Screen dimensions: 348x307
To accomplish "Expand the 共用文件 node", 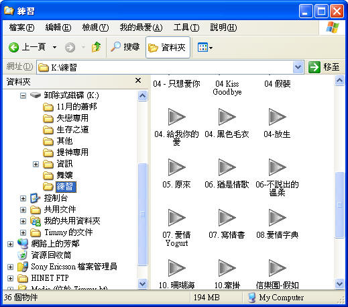I will coord(23,210).
